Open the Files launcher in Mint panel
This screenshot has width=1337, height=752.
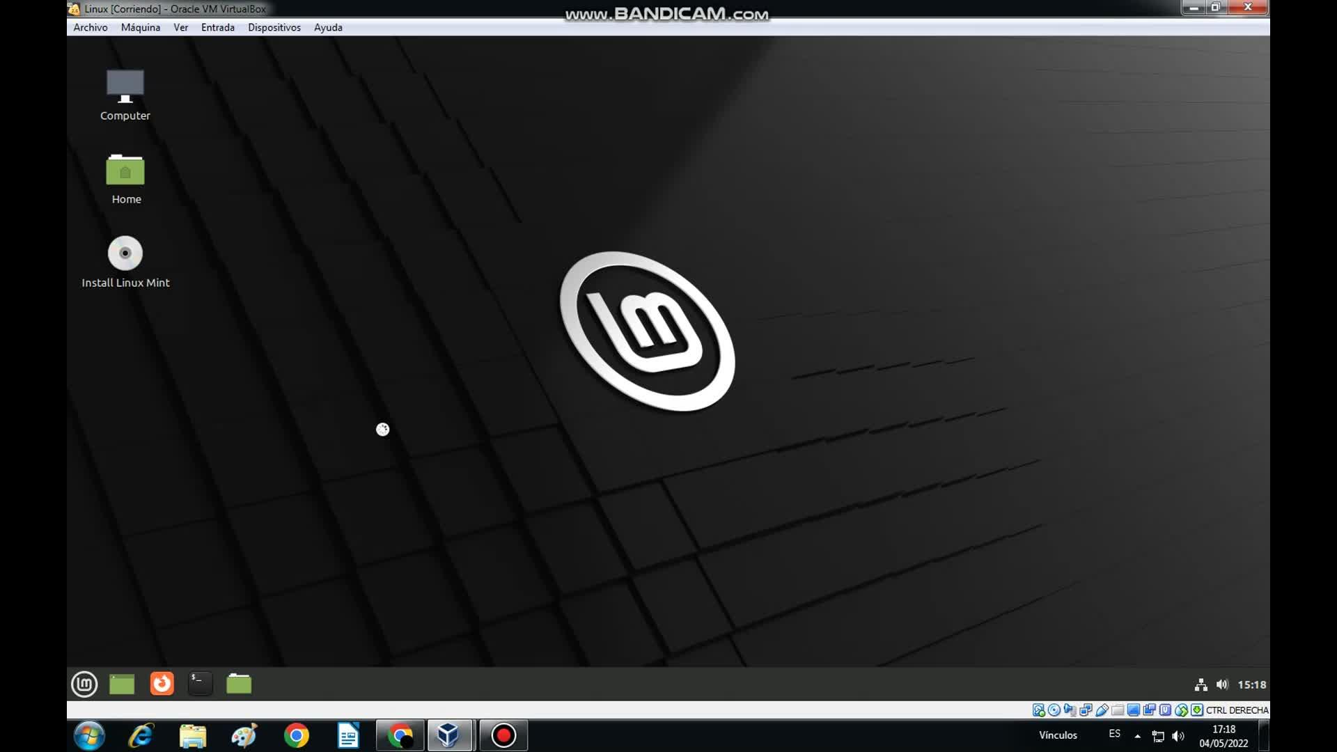point(239,684)
